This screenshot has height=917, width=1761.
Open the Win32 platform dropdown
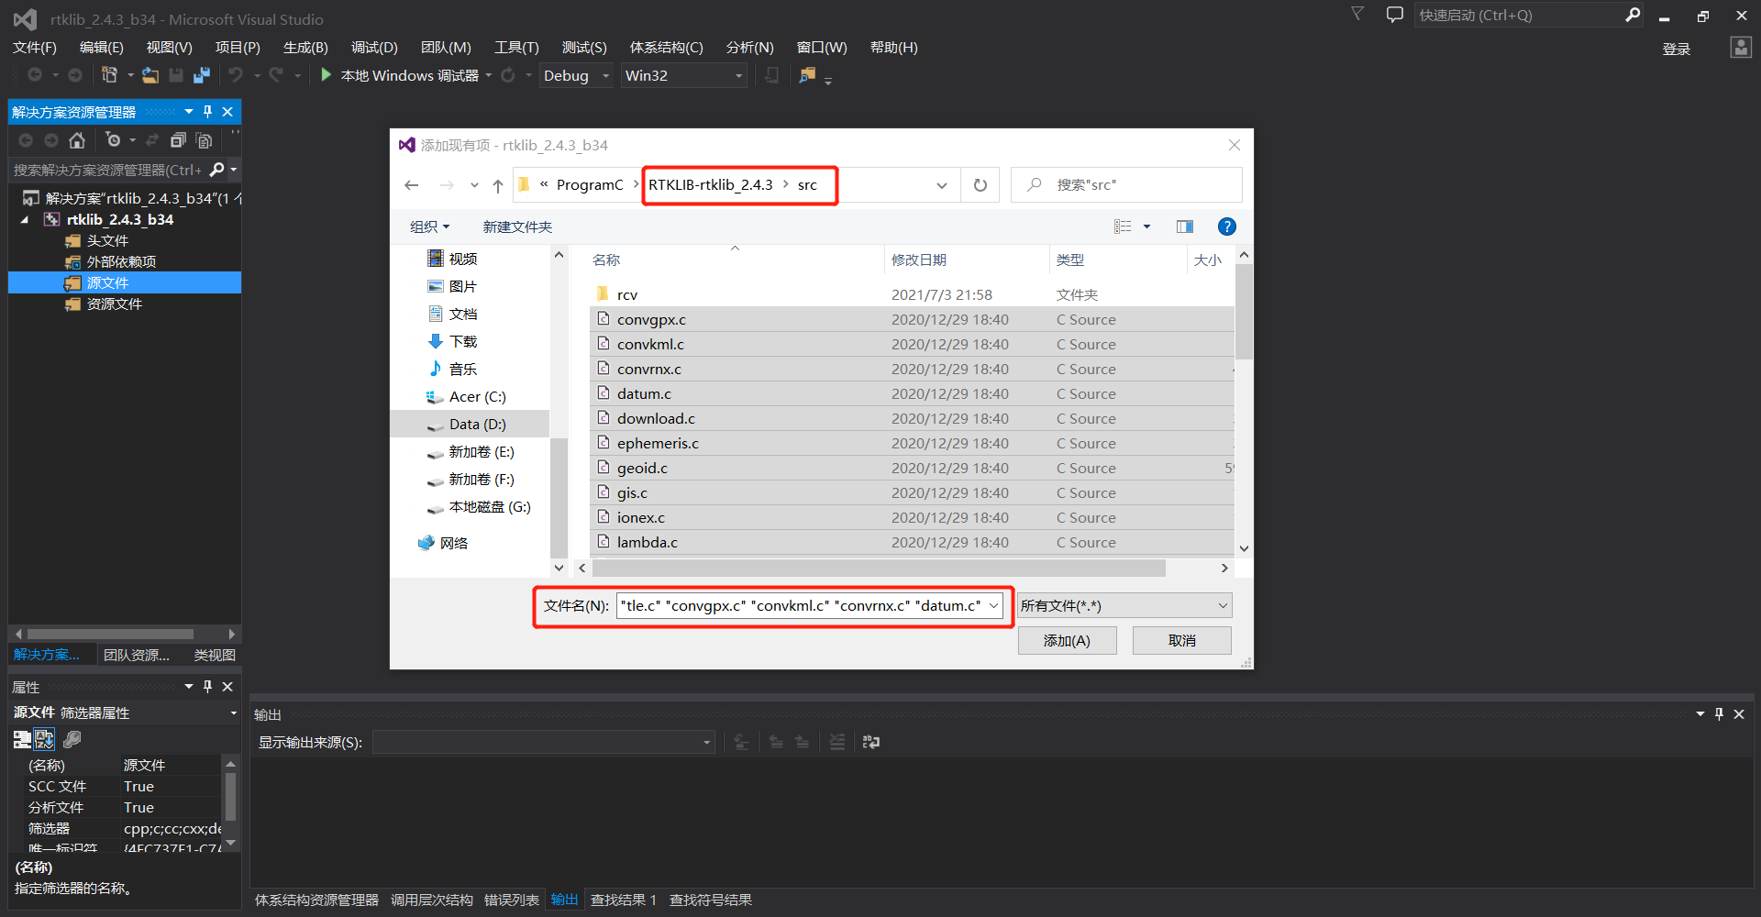coord(739,75)
